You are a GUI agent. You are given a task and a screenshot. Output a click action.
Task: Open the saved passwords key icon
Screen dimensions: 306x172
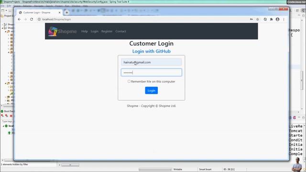(251, 19)
